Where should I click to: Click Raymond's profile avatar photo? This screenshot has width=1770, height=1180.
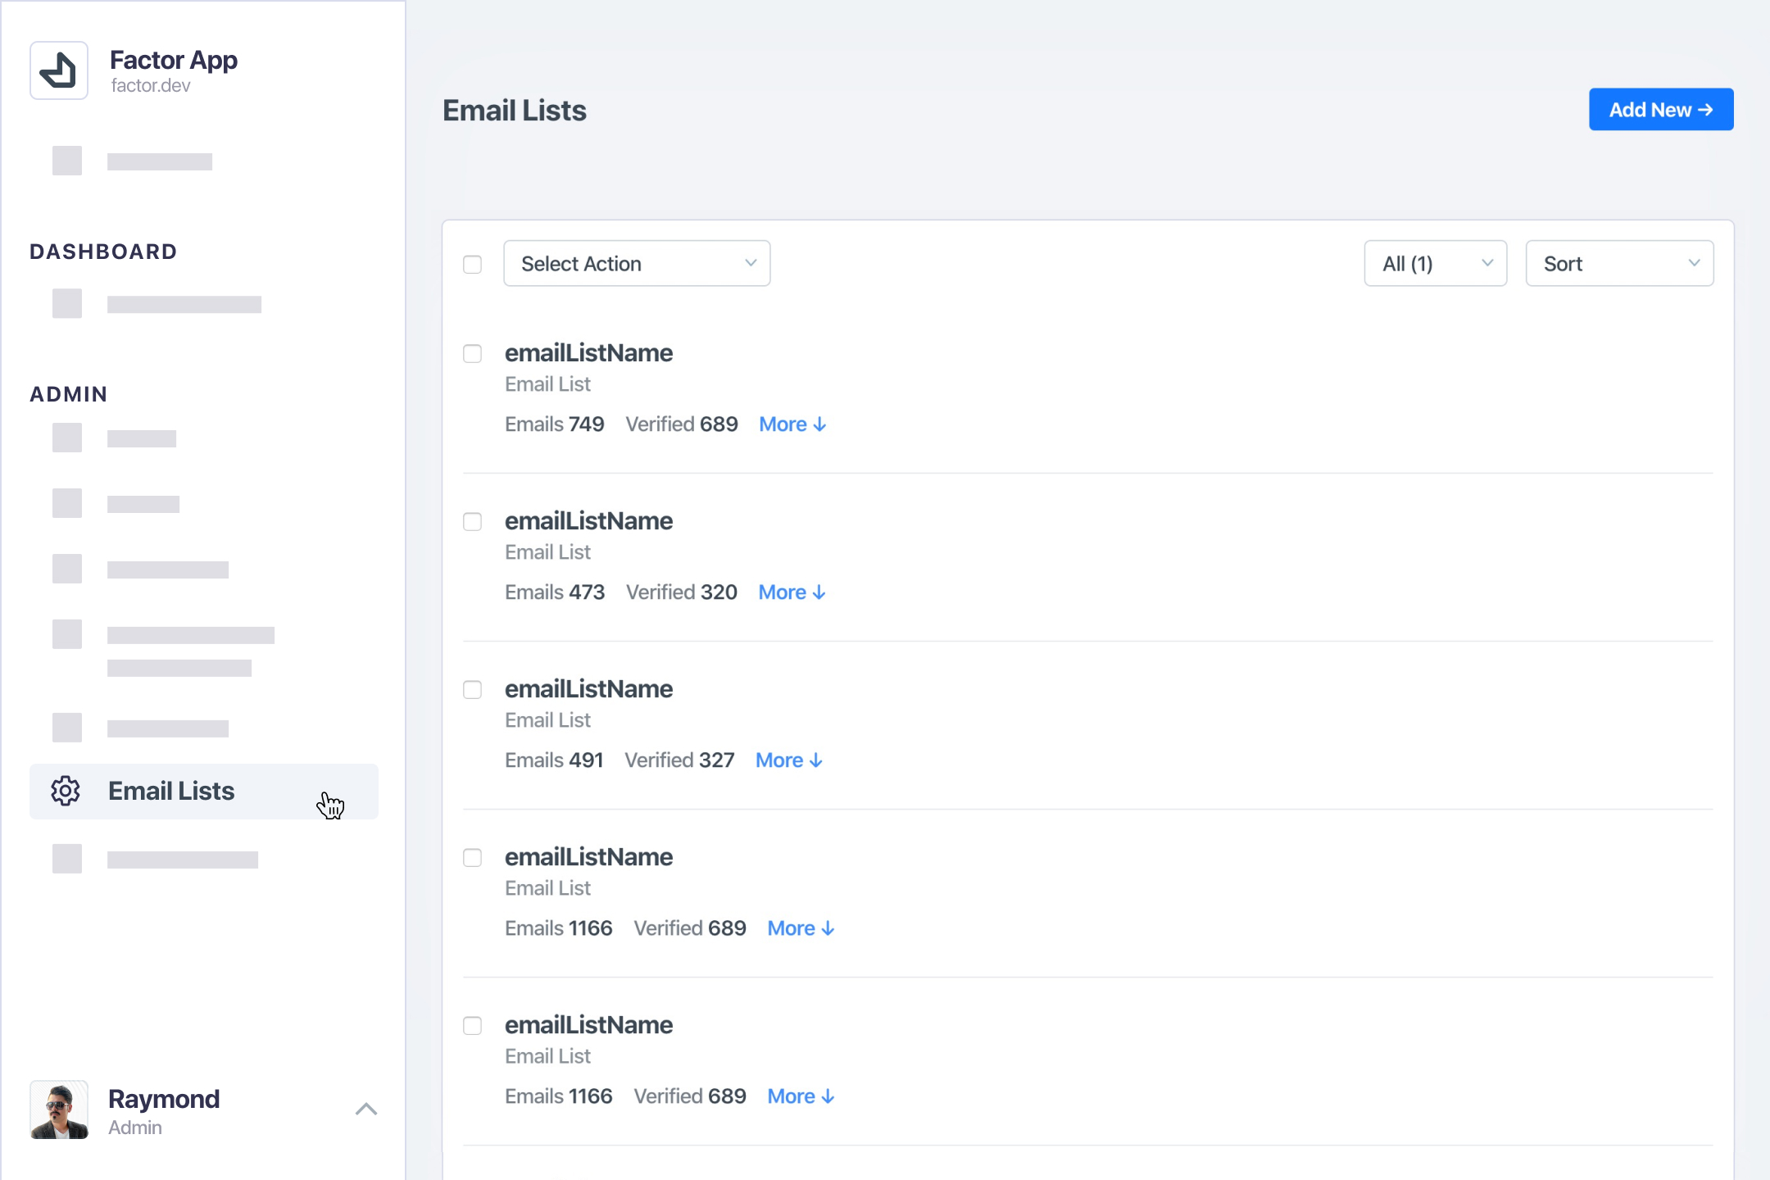[59, 1110]
